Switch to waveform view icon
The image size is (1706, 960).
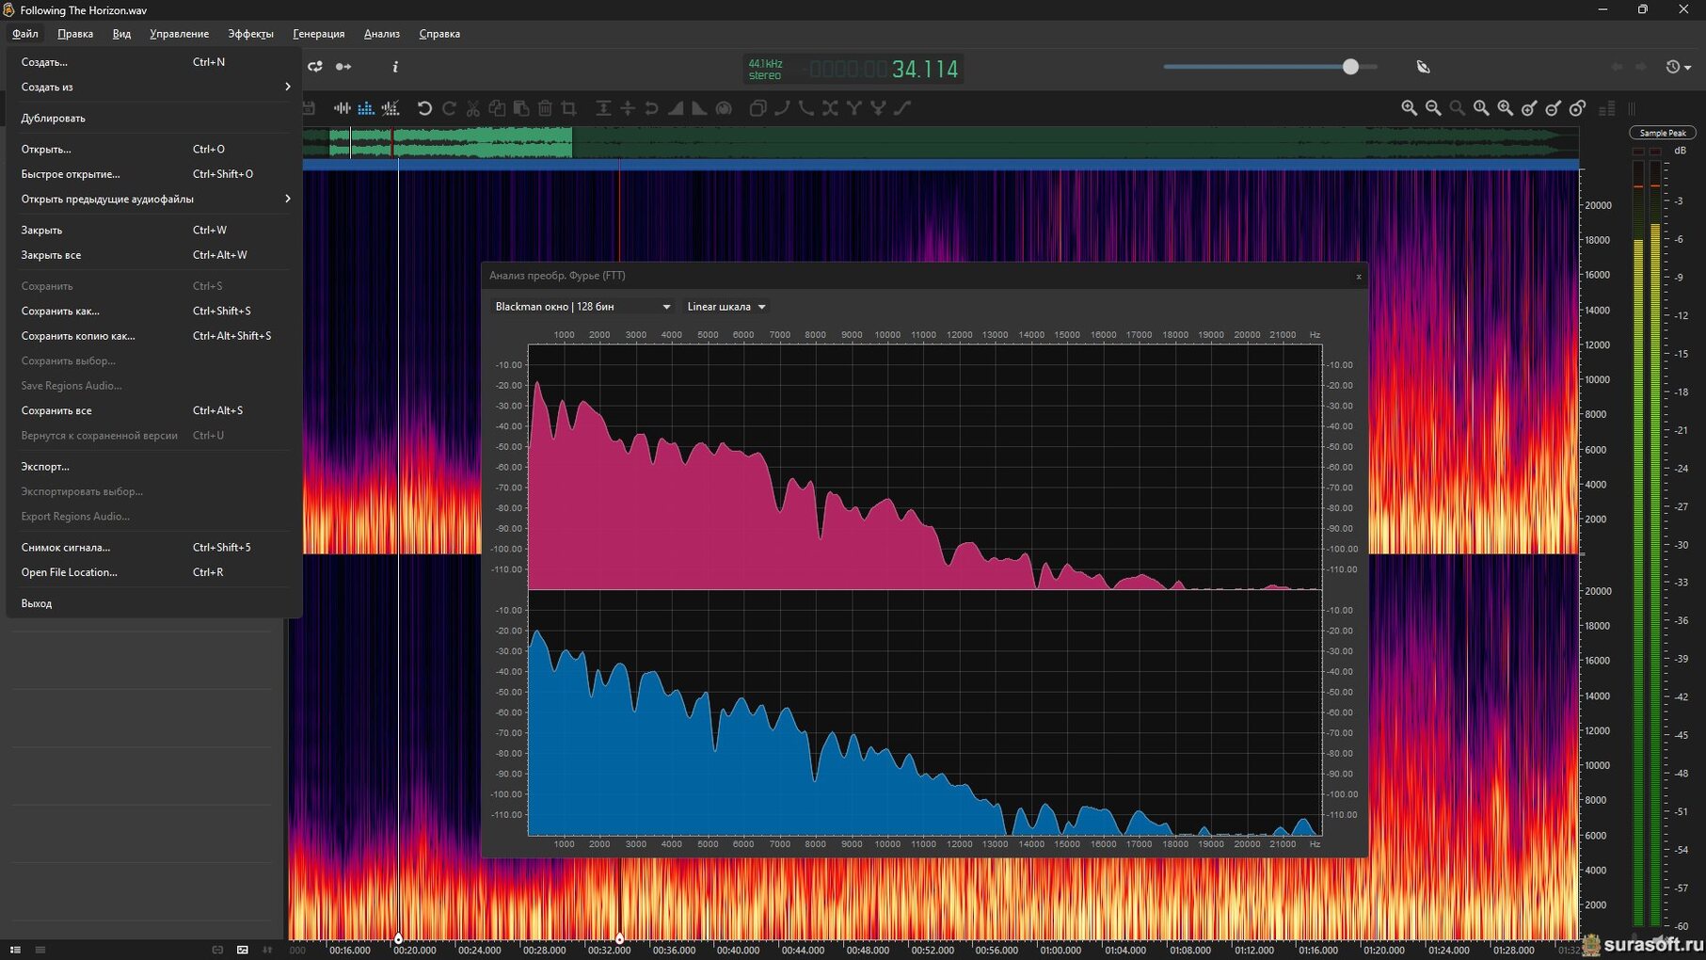343,108
